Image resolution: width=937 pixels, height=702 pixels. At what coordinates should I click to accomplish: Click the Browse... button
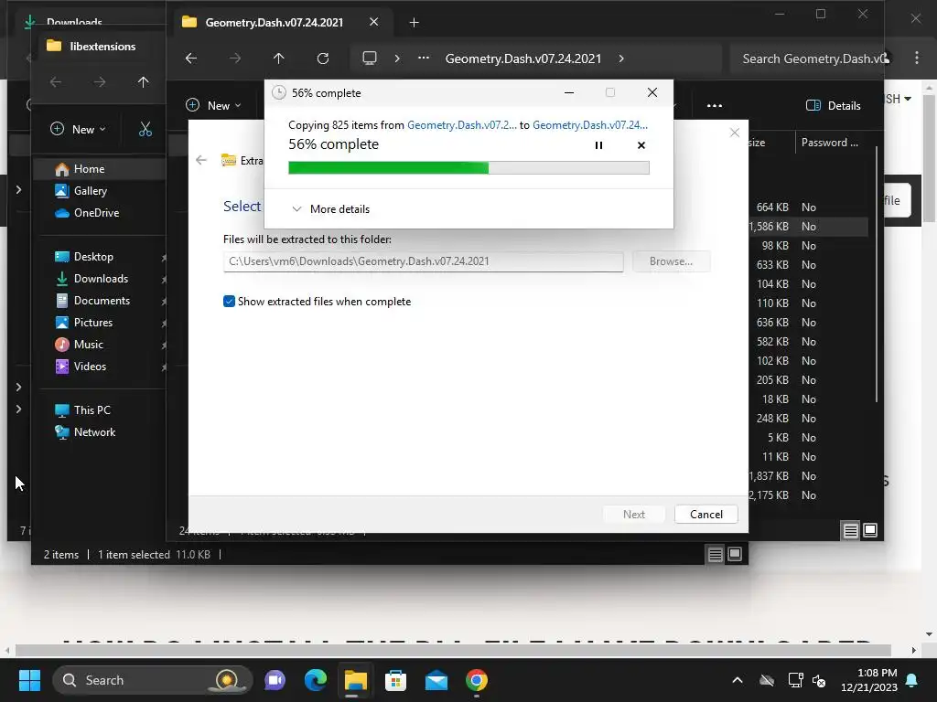[671, 261]
